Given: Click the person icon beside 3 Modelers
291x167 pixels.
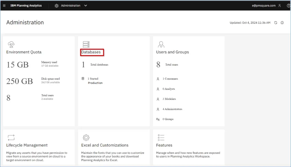Looking at the screenshot, I should coord(158,99).
